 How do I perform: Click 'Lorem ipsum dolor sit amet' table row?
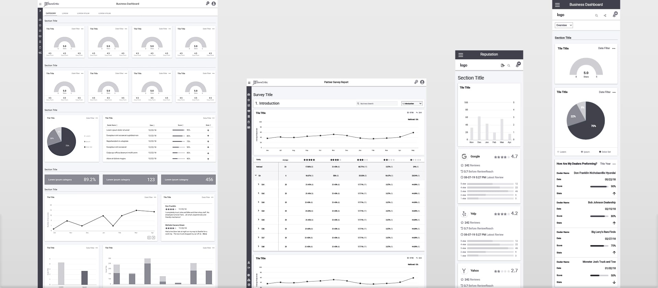click(x=159, y=130)
